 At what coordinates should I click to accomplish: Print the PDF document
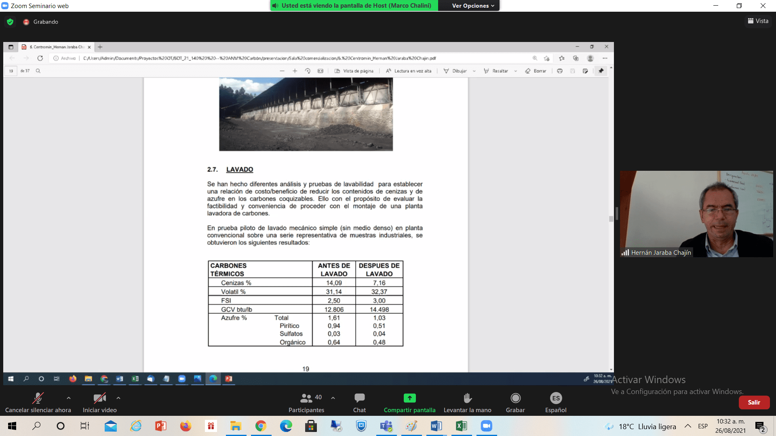point(560,71)
